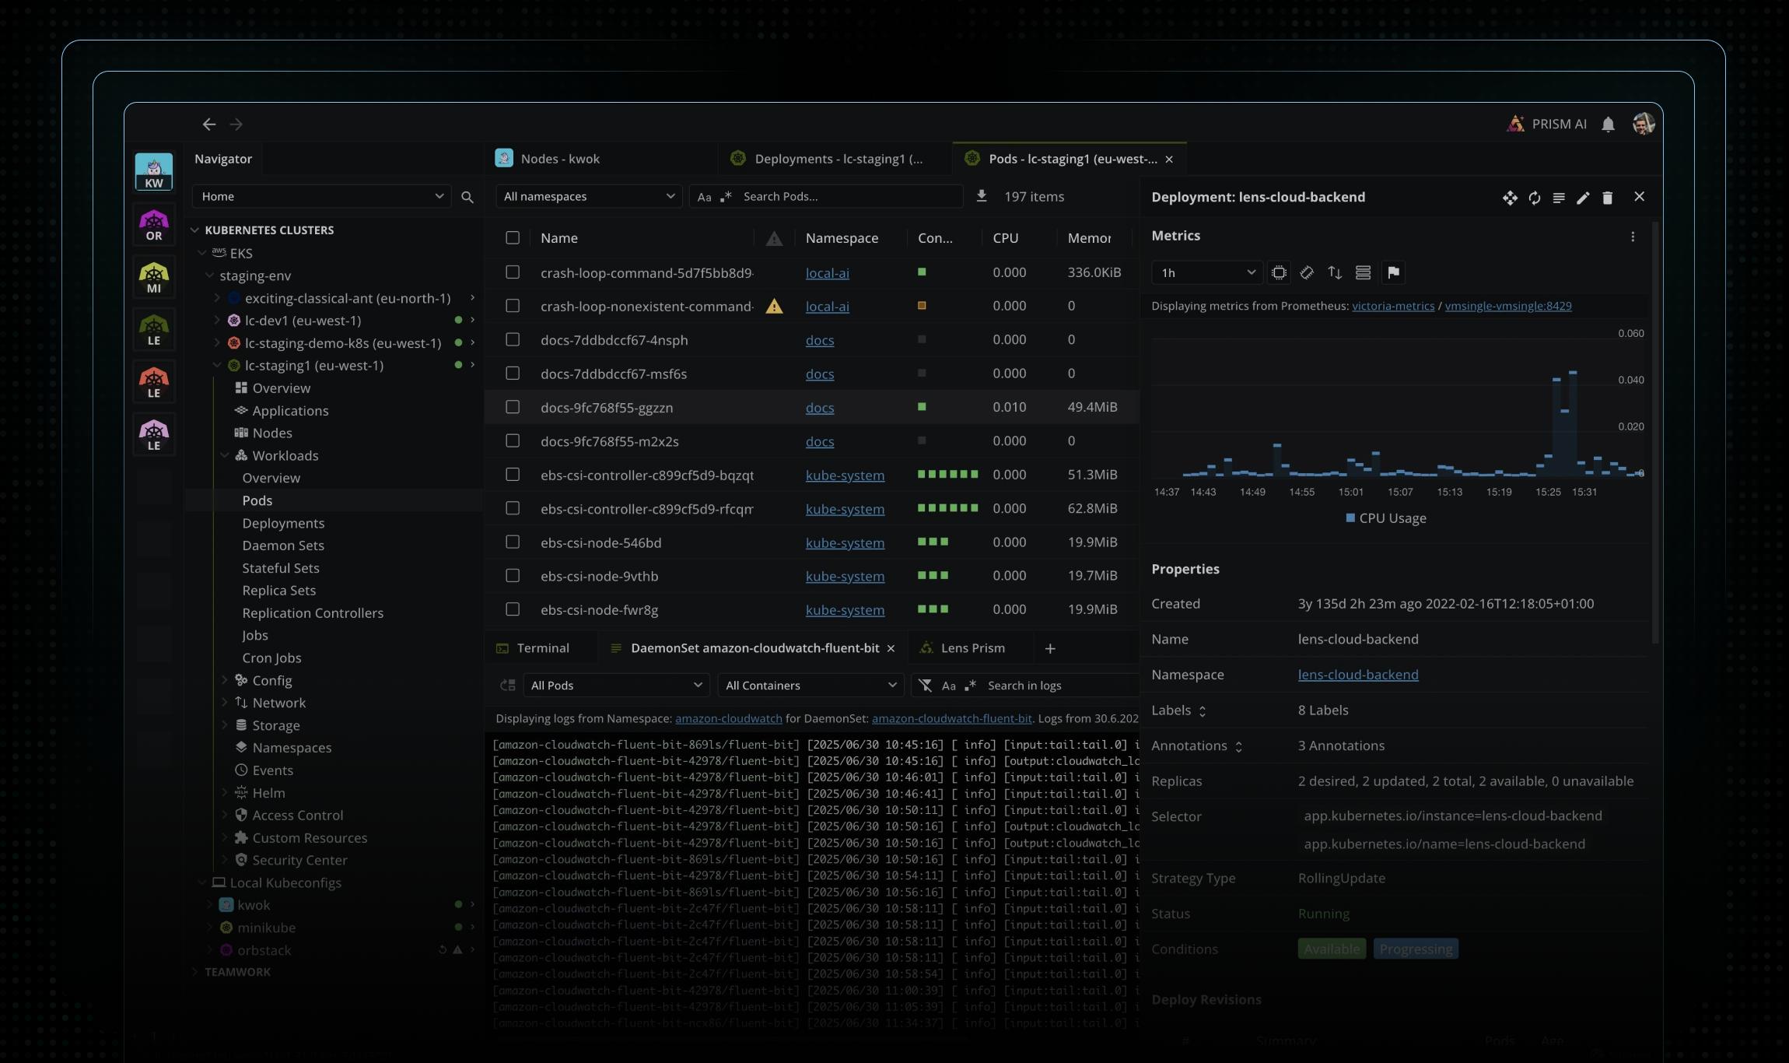The width and height of the screenshot is (1789, 1063).
Task: Click the flag icon in the Metrics toolbar
Action: pyautogui.click(x=1393, y=272)
